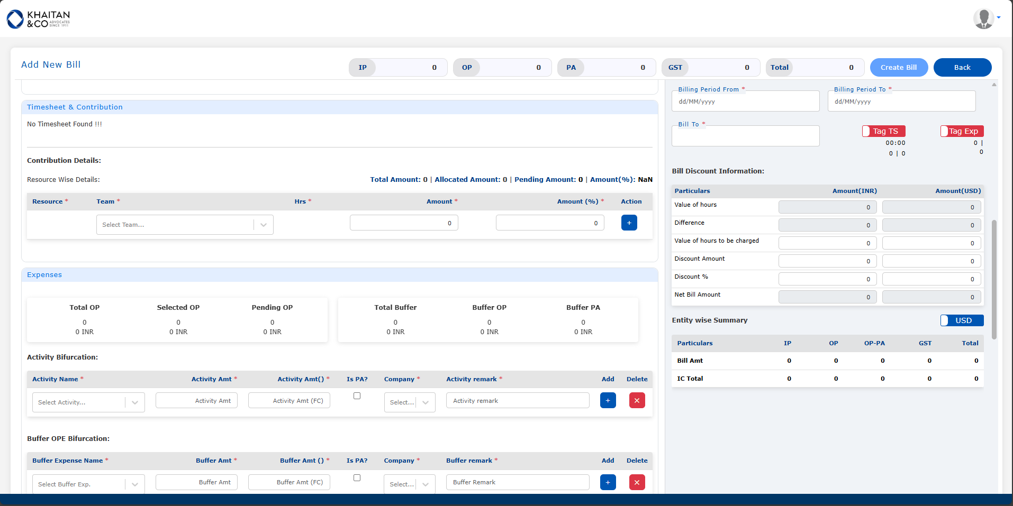The image size is (1013, 506).
Task: Add a resource contribution row with plus
Action: coord(629,223)
